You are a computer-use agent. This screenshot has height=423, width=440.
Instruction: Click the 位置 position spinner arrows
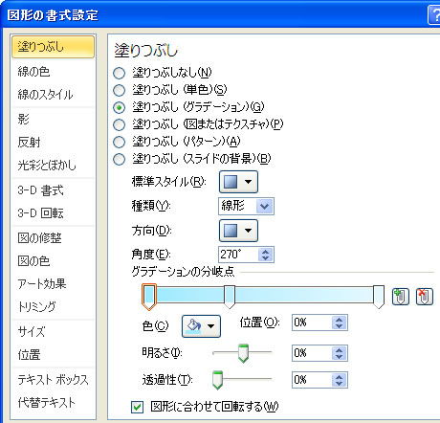point(339,323)
